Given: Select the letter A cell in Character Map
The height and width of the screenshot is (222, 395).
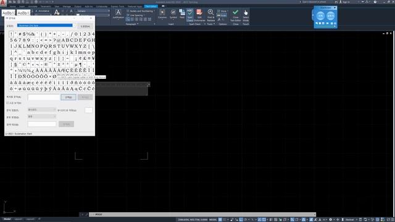Looking at the screenshot, I should 63,40.
